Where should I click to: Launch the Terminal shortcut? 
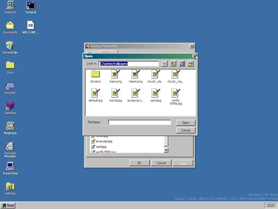coord(30,7)
